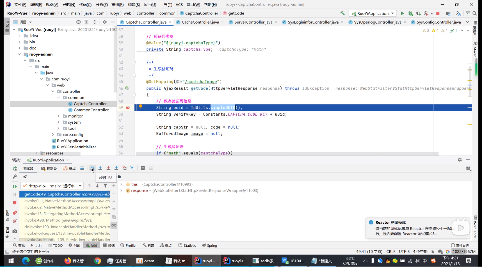Expand the doc folder
The width and height of the screenshot is (482, 267).
[19, 48]
